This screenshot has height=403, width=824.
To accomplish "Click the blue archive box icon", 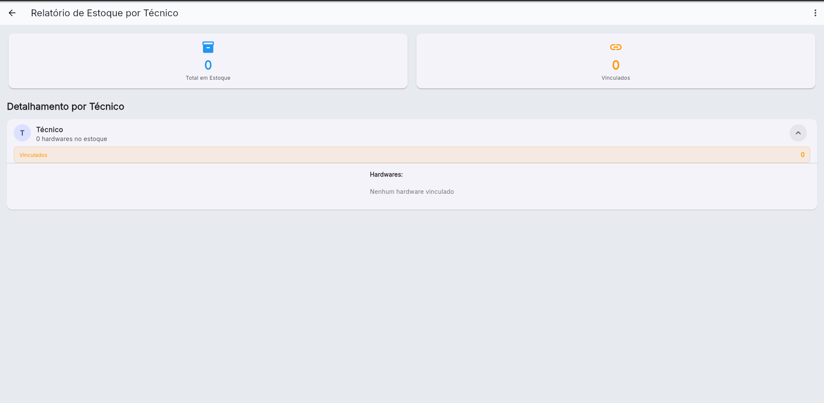I will tap(208, 47).
